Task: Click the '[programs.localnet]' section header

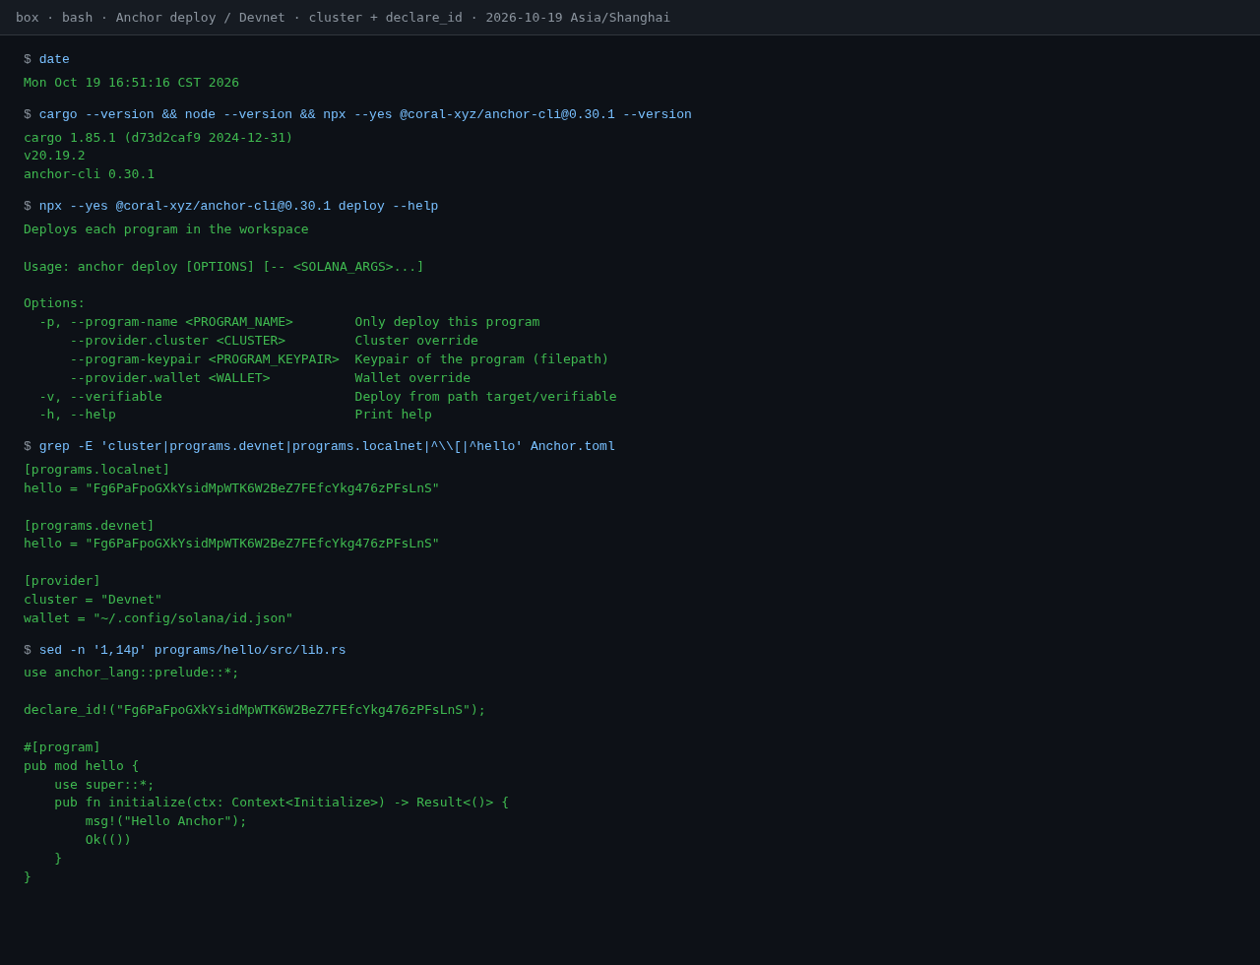Action: (x=96, y=470)
